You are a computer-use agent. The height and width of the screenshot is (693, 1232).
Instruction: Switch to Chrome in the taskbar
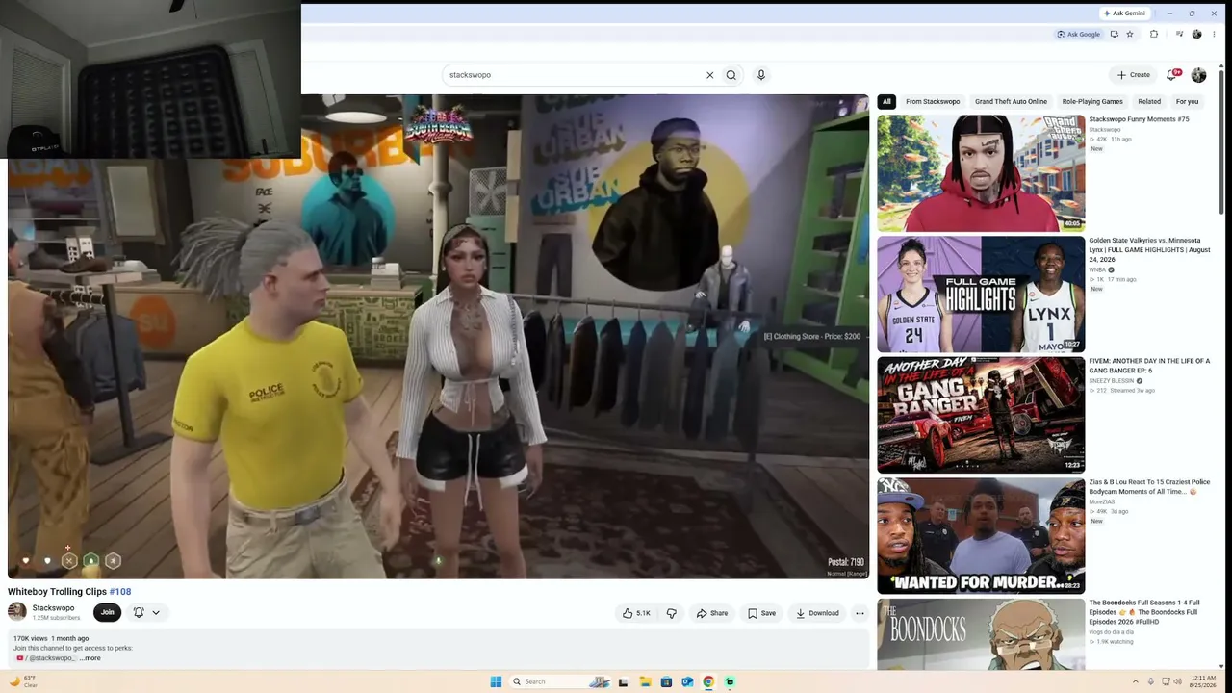point(708,681)
